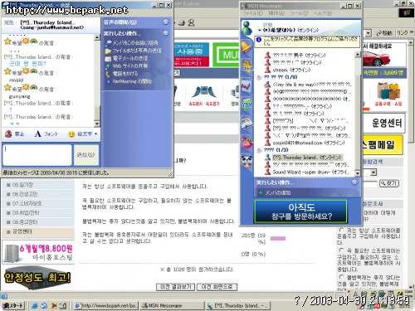Open the File (ファイル) menu in MSN Messenger

pos(253,13)
